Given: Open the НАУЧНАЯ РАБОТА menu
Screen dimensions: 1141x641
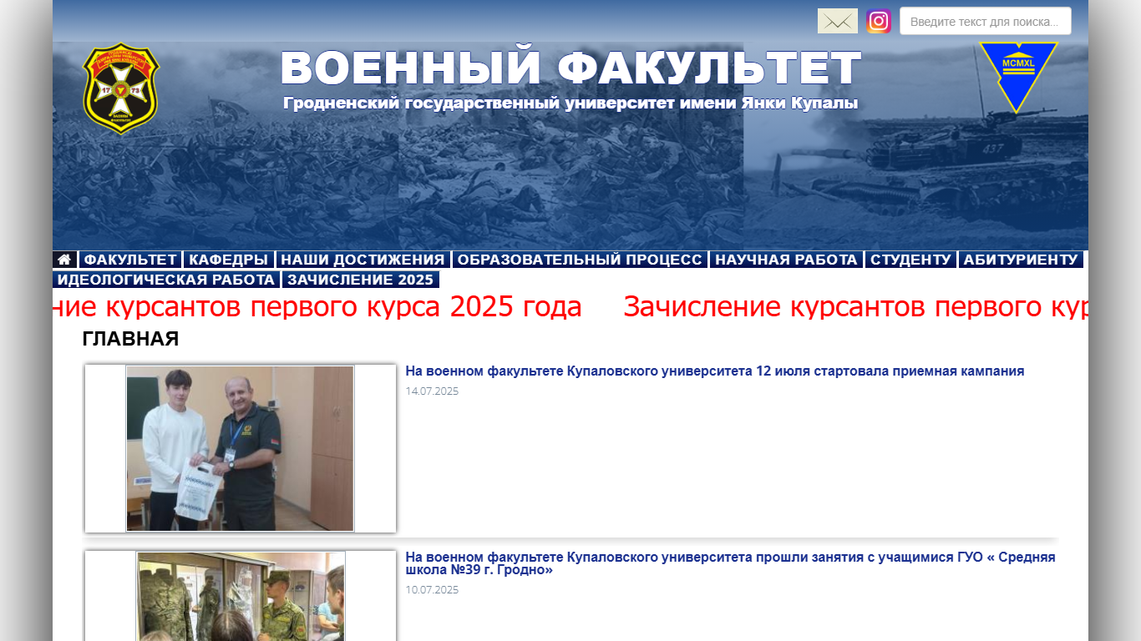Looking at the screenshot, I should pyautogui.click(x=786, y=260).
